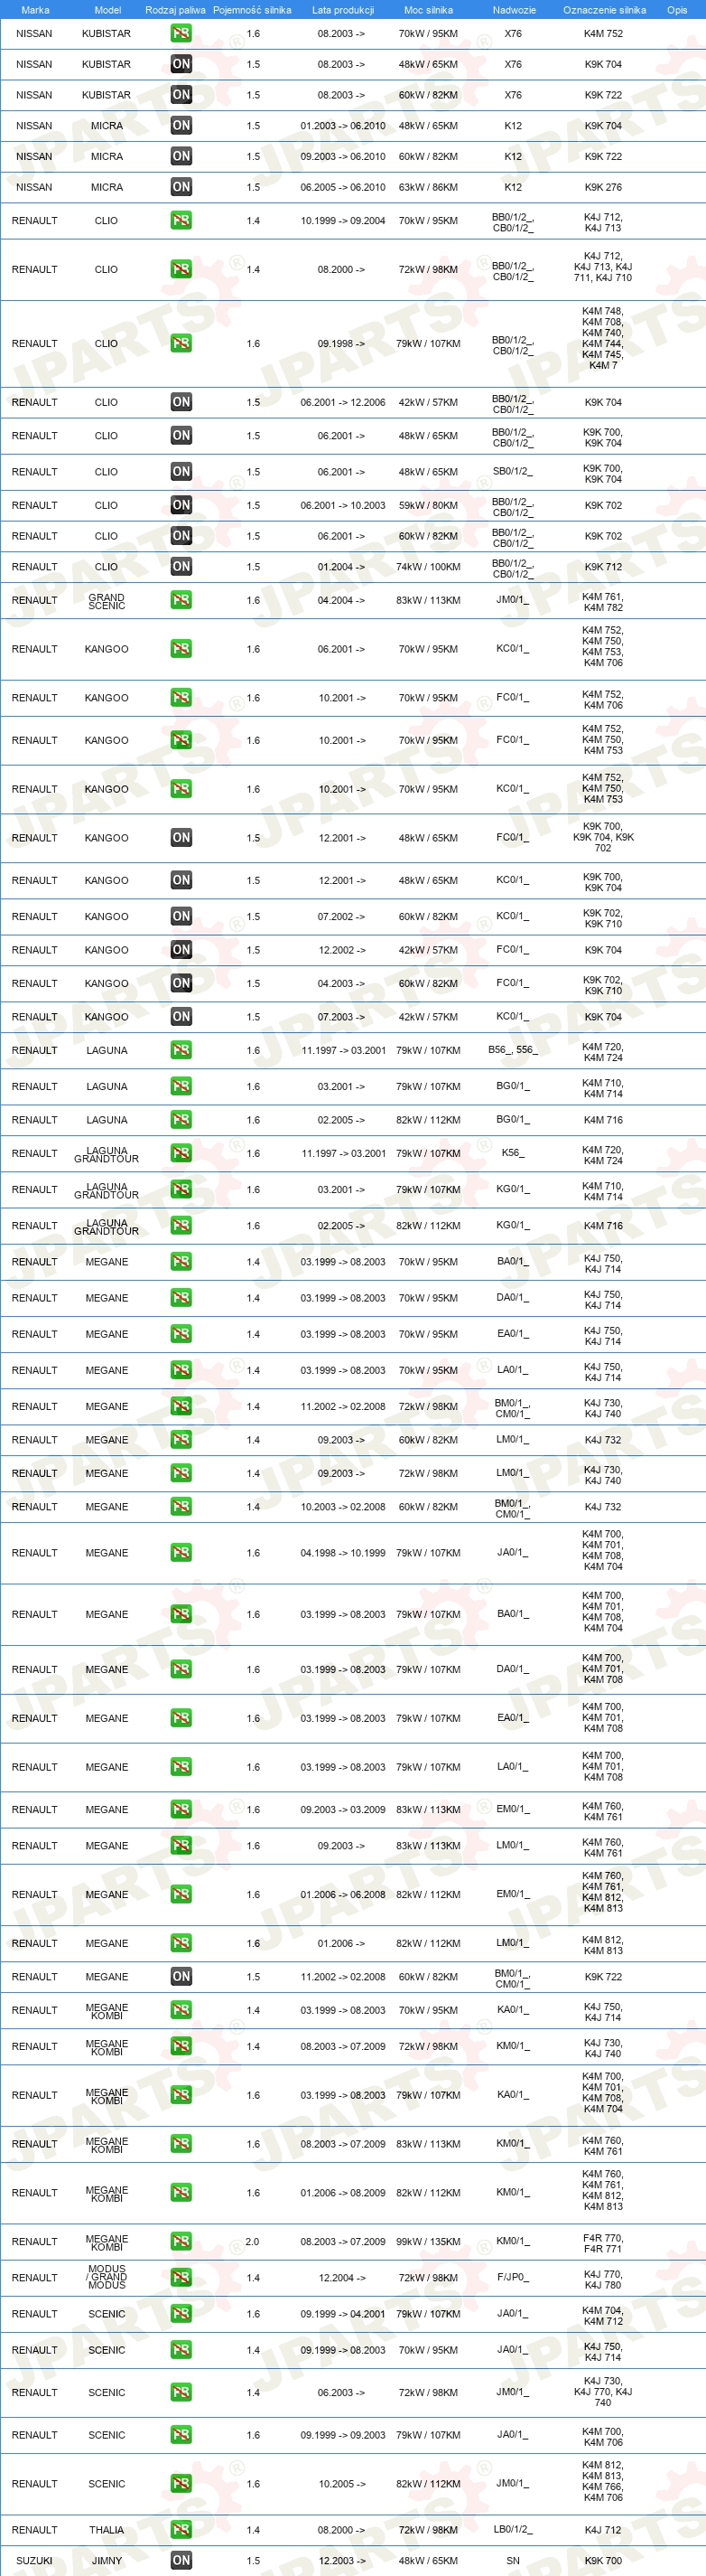Click the Rodzaj paliwa column header
This screenshot has height=2576, width=706.
(176, 10)
